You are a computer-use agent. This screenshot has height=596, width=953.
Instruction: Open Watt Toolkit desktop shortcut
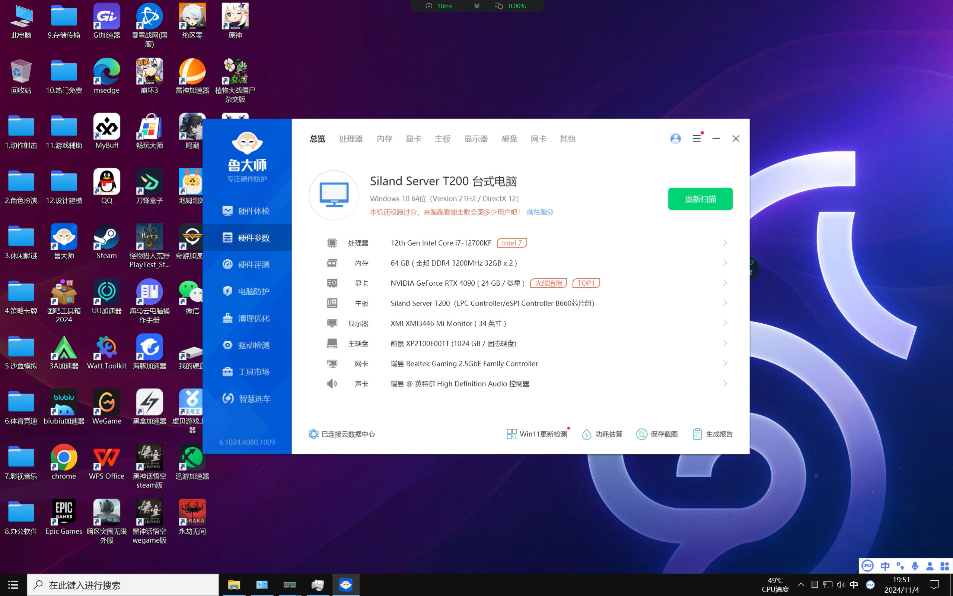(107, 352)
